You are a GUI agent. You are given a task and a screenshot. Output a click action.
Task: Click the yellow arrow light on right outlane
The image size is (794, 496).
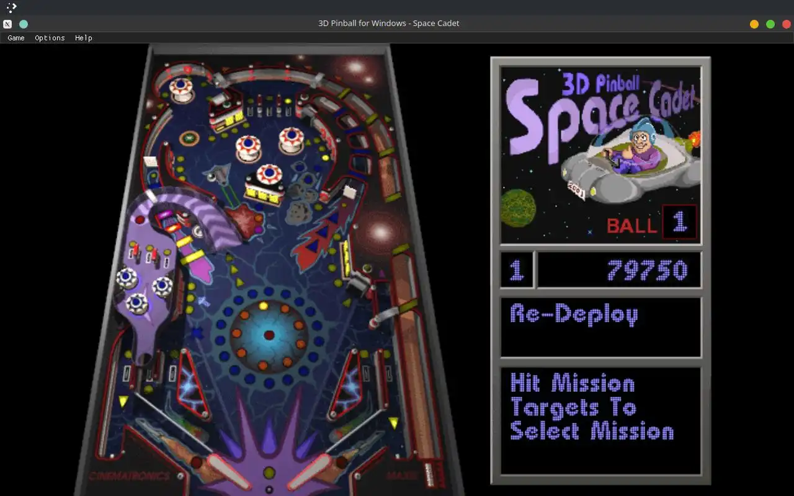[393, 423]
